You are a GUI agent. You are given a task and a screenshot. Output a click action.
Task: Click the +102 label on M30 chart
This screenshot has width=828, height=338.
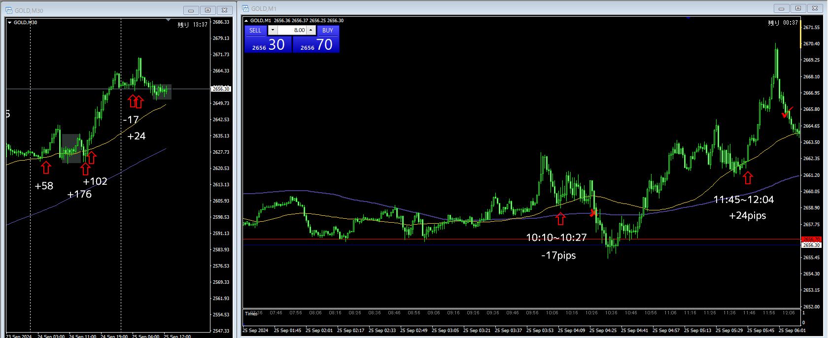[95, 181]
